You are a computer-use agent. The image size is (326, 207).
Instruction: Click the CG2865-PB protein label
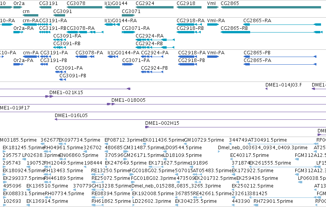pyautogui.click(x=257, y=53)
